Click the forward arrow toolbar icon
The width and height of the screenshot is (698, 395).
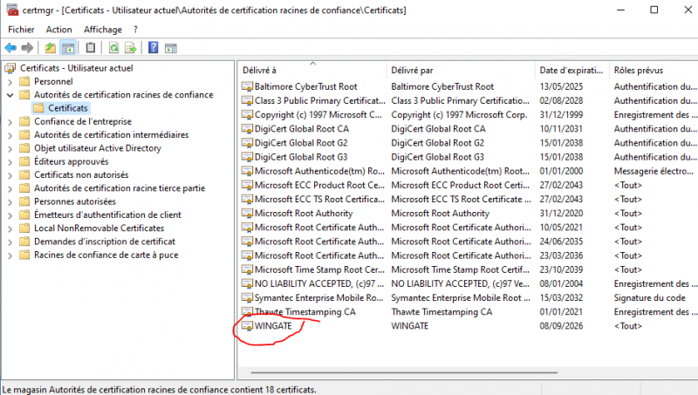27,47
